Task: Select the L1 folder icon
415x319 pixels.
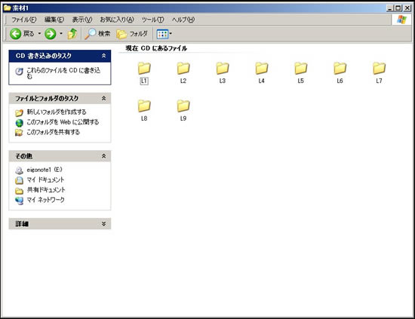Action: (x=144, y=68)
